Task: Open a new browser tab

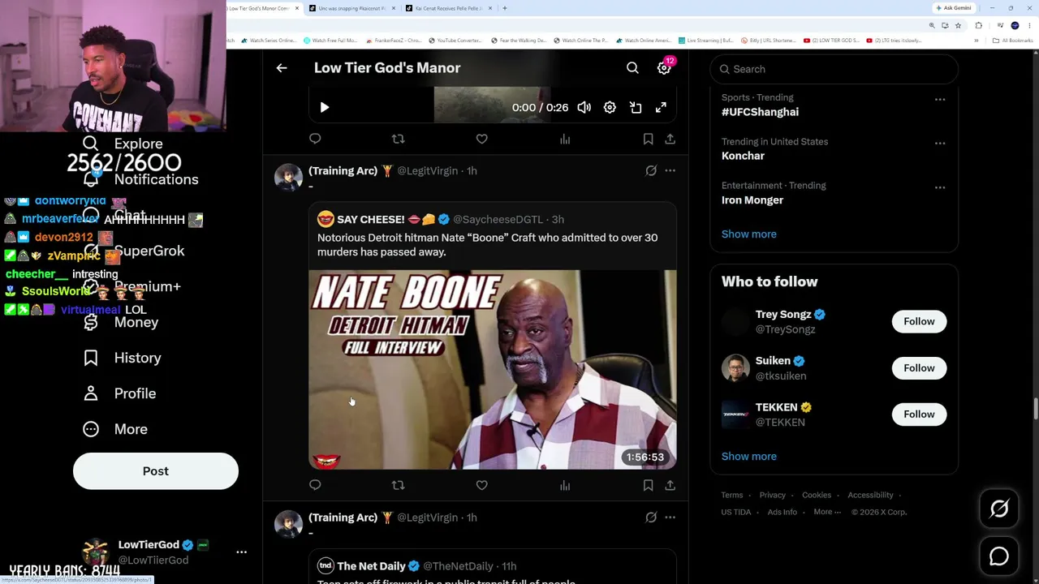Action: click(504, 8)
